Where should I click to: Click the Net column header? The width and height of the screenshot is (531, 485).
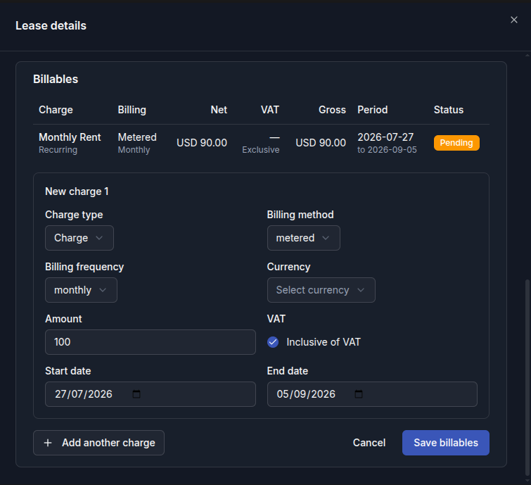(x=219, y=110)
